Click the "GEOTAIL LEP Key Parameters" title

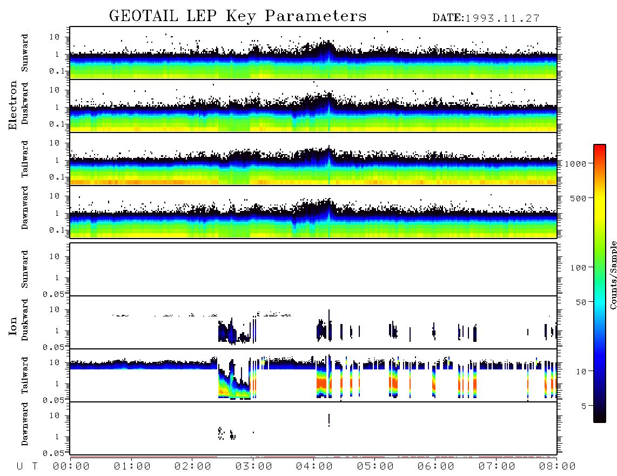238,16
